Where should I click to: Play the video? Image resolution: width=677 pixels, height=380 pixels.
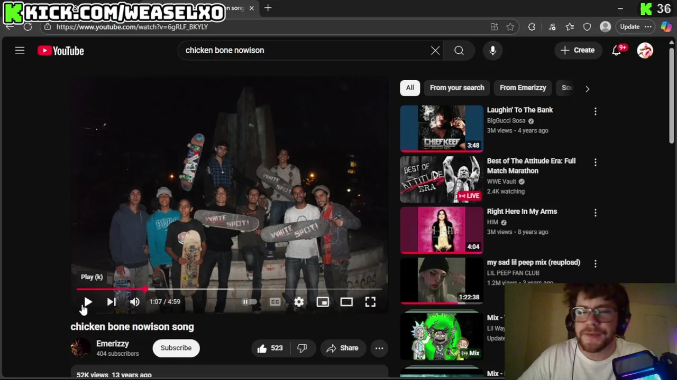[x=88, y=301]
